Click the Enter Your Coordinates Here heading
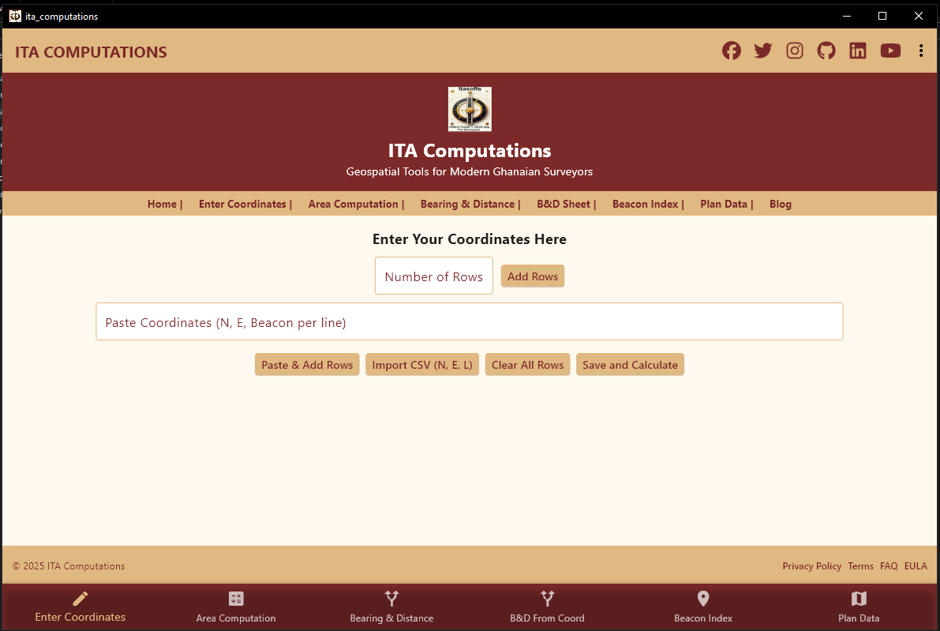Viewport: 940px width, 631px height. pyautogui.click(x=470, y=239)
